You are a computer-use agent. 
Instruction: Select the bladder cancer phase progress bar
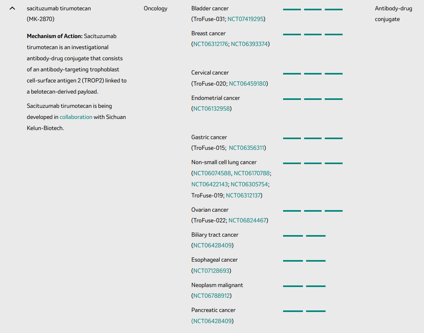(x=312, y=10)
